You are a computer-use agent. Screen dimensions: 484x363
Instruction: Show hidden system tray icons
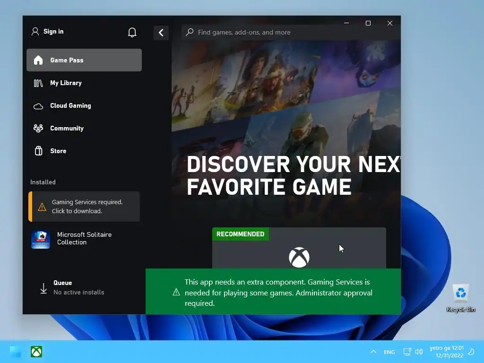click(x=373, y=352)
